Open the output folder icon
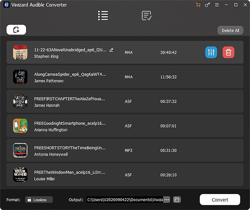This screenshot has height=210, width=250. [x=177, y=199]
